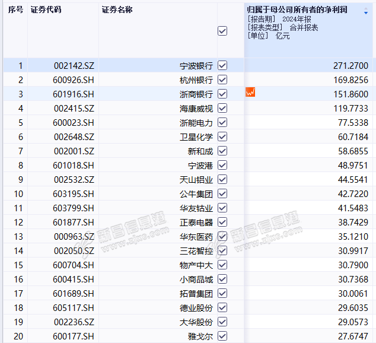Click the stock name 宁波银行
376x343 pixels.
[196, 66]
